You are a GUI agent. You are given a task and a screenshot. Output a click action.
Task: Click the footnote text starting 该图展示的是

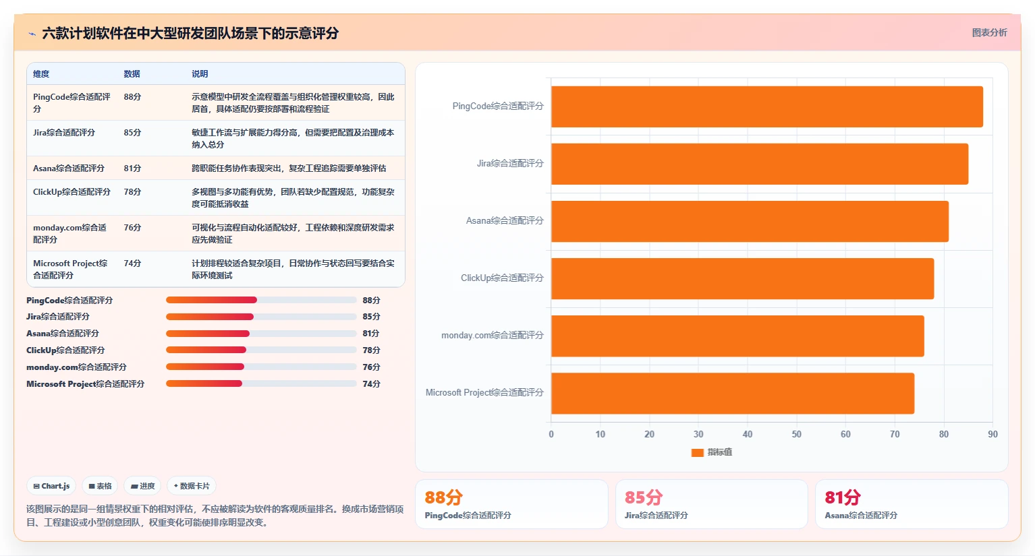click(x=215, y=516)
